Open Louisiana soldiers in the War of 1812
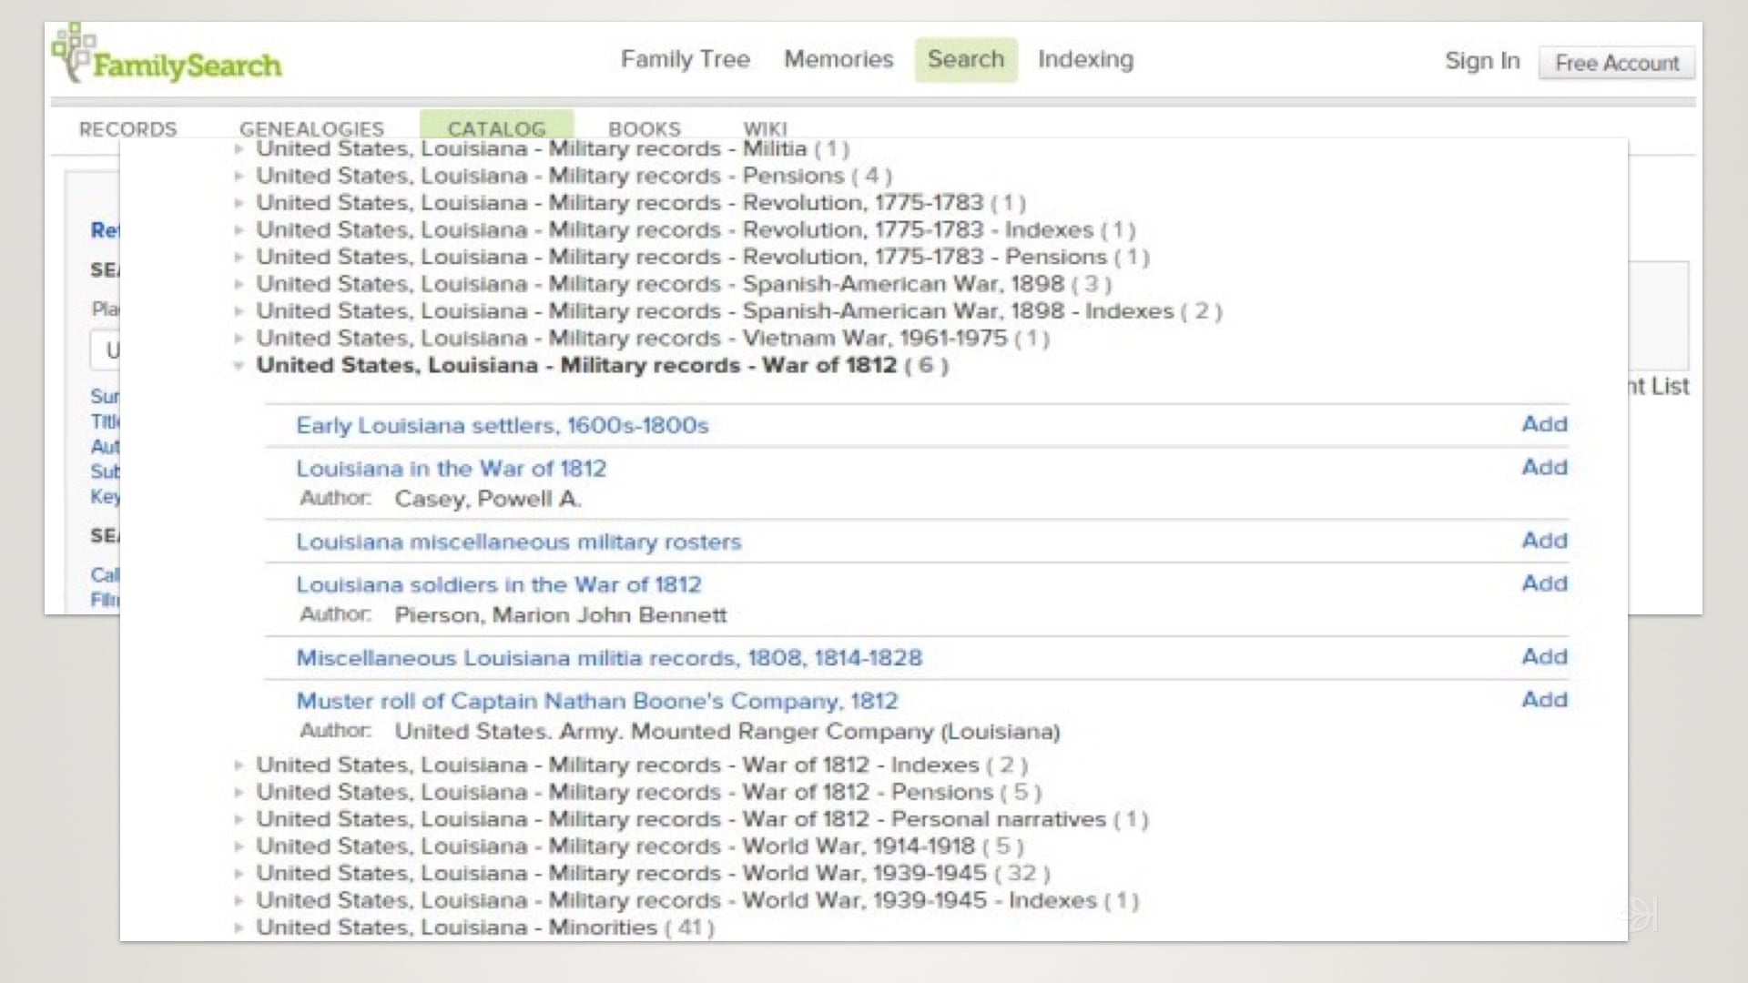The height and width of the screenshot is (983, 1748). pos(499,584)
